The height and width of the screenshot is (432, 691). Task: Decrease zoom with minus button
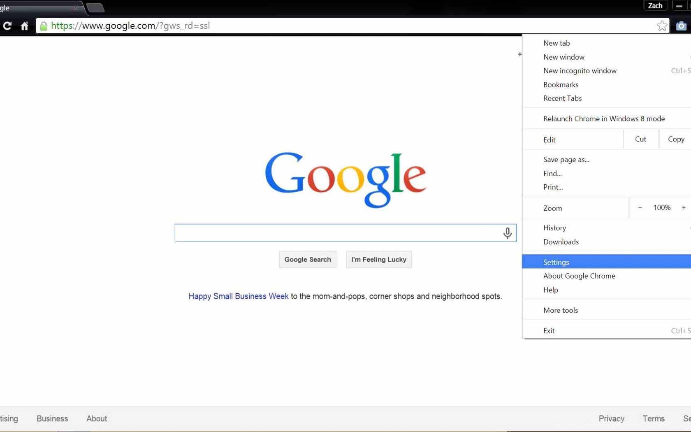click(x=640, y=208)
